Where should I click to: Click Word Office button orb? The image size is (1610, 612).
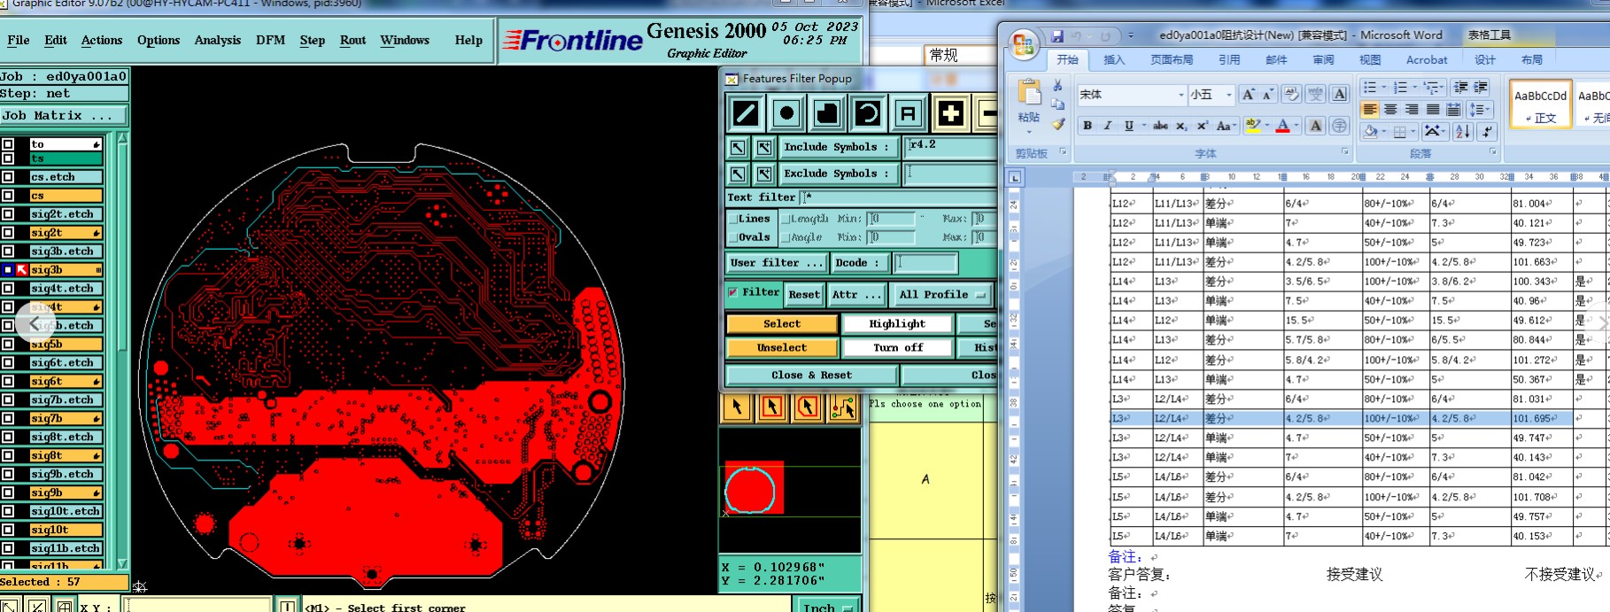[1024, 44]
